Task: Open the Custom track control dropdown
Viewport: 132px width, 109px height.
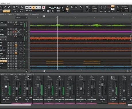Action: click(x=22, y=17)
